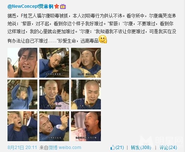
Task: Open the 转发(308) repost link
Action: [x=141, y=148]
